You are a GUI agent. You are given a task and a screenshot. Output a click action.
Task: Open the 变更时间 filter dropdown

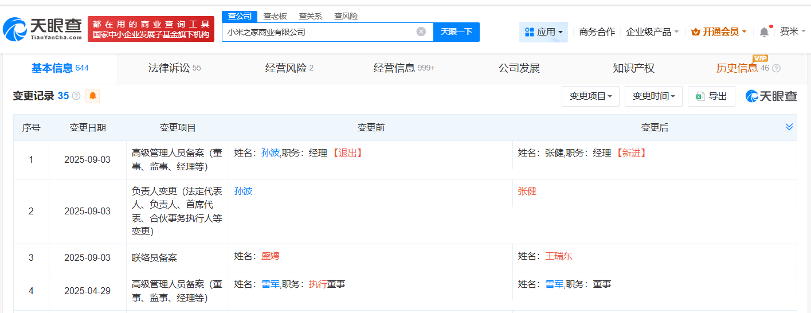(653, 96)
